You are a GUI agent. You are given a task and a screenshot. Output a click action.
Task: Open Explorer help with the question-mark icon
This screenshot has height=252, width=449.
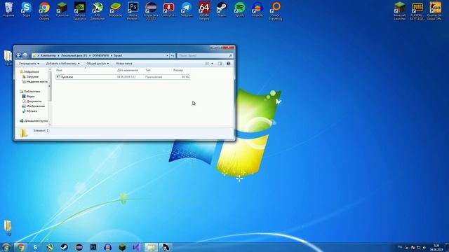[228, 64]
